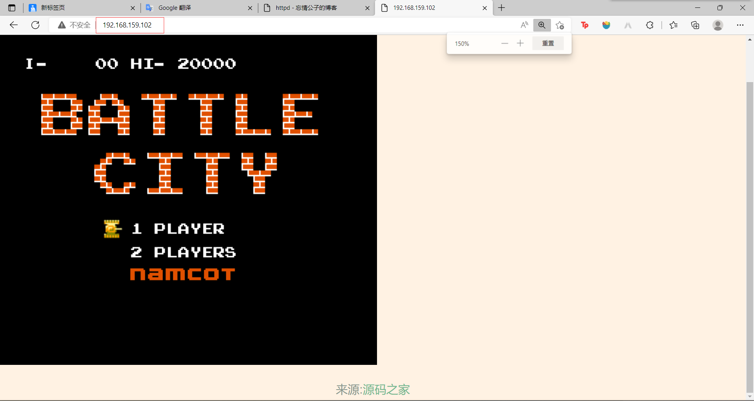
Task: Decrease zoom with minus button
Action: tap(505, 43)
